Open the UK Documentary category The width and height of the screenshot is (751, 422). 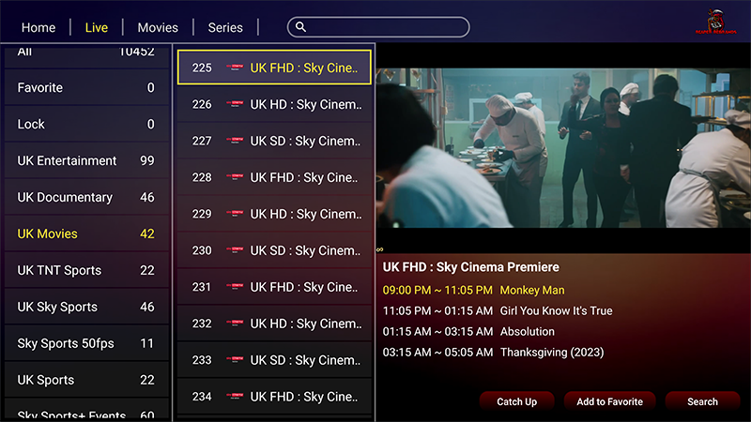tap(85, 197)
